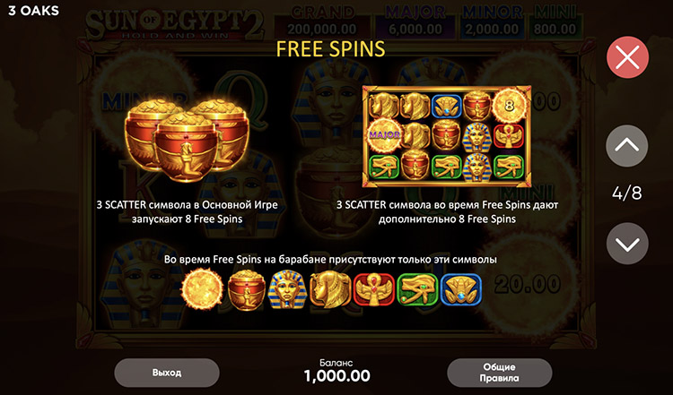Go to previous rules page with up chevron

[627, 146]
